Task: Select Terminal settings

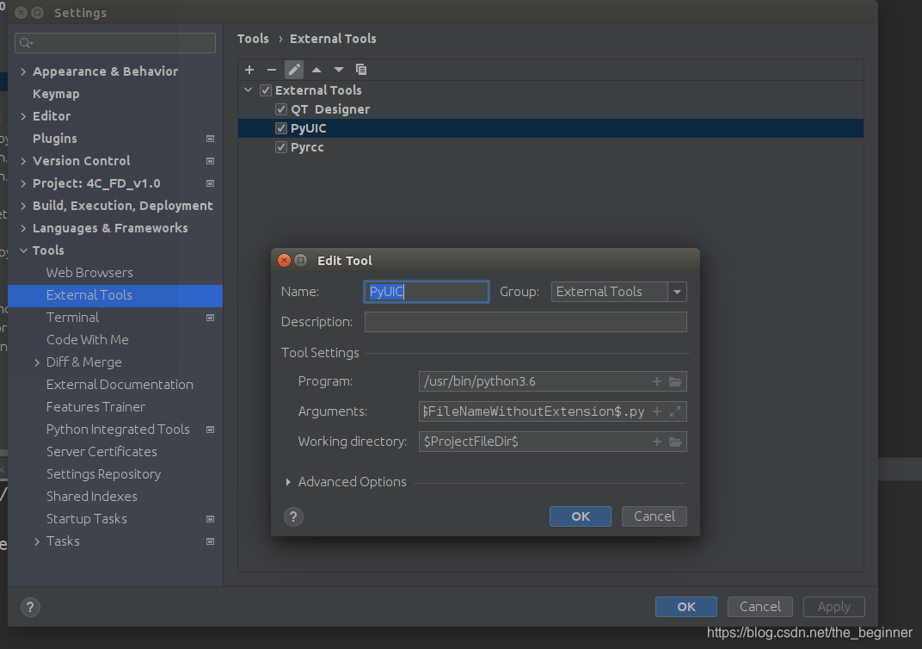Action: [72, 318]
